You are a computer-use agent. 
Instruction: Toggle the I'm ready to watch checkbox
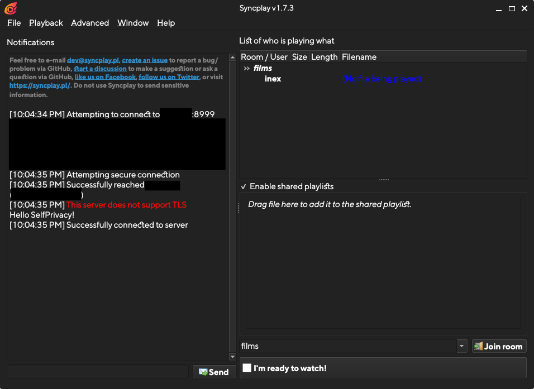pyautogui.click(x=247, y=368)
